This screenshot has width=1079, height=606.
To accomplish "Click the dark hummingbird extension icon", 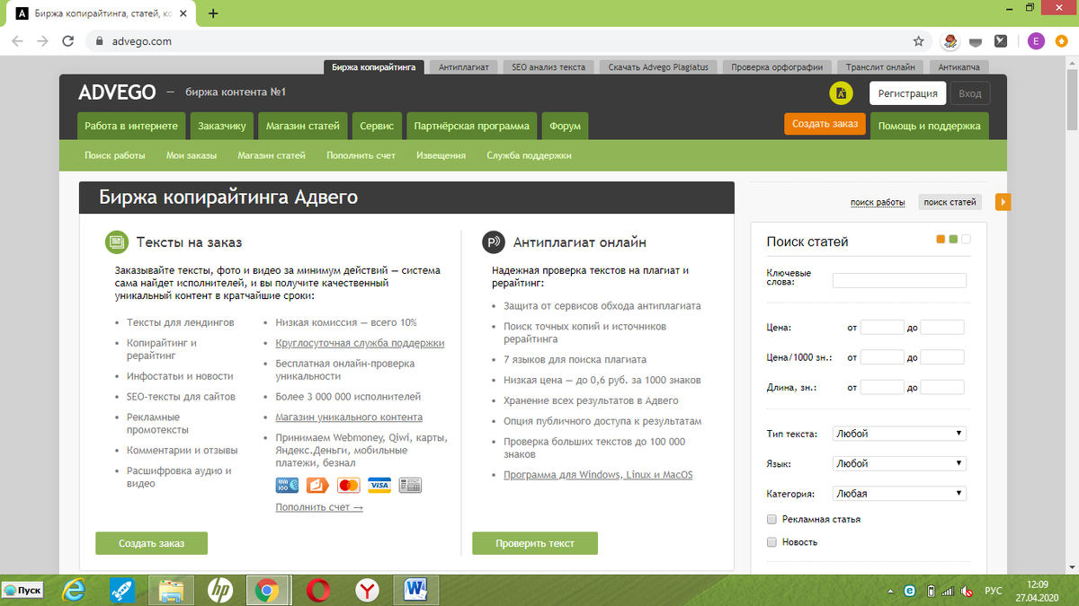I will [x=1001, y=40].
